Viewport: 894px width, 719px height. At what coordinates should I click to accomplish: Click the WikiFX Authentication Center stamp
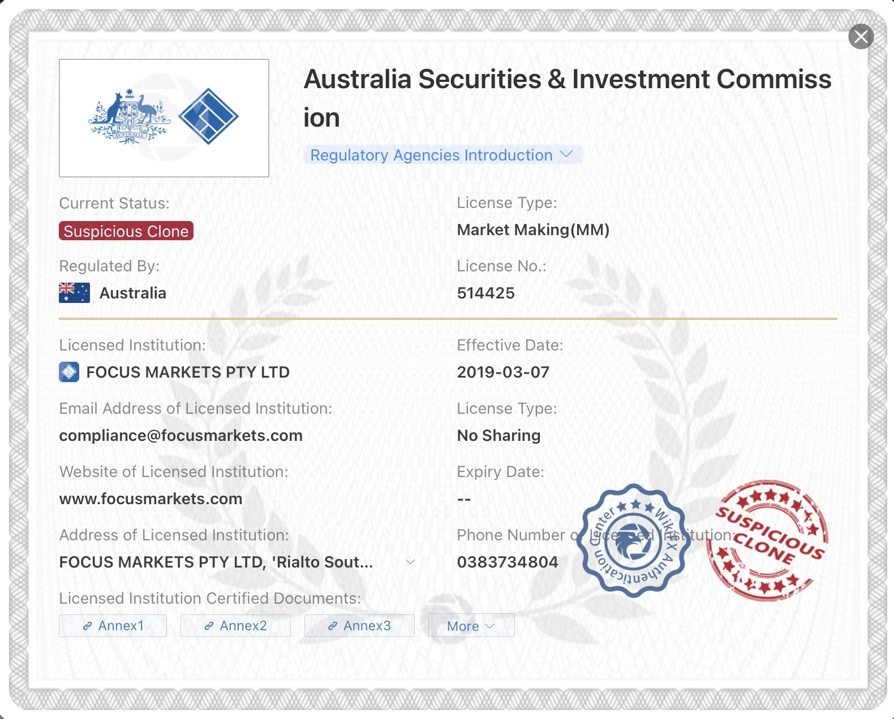point(633,540)
